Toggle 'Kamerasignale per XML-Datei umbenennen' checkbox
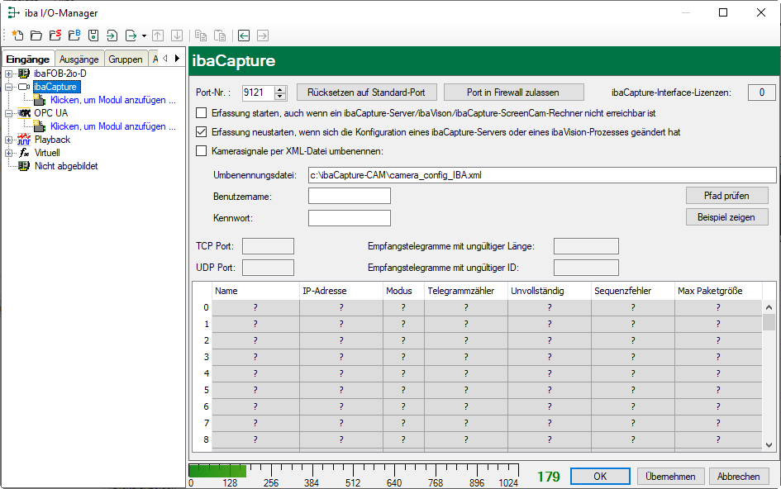This screenshot has width=781, height=489. click(x=201, y=150)
